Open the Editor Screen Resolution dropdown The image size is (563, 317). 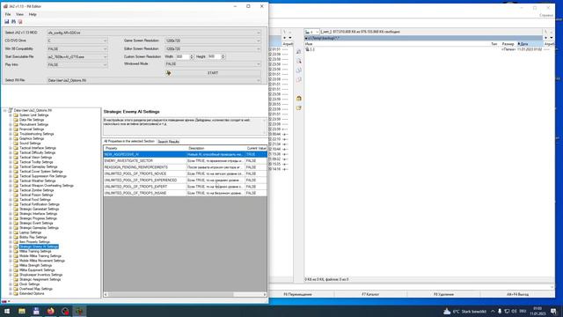click(x=213, y=49)
